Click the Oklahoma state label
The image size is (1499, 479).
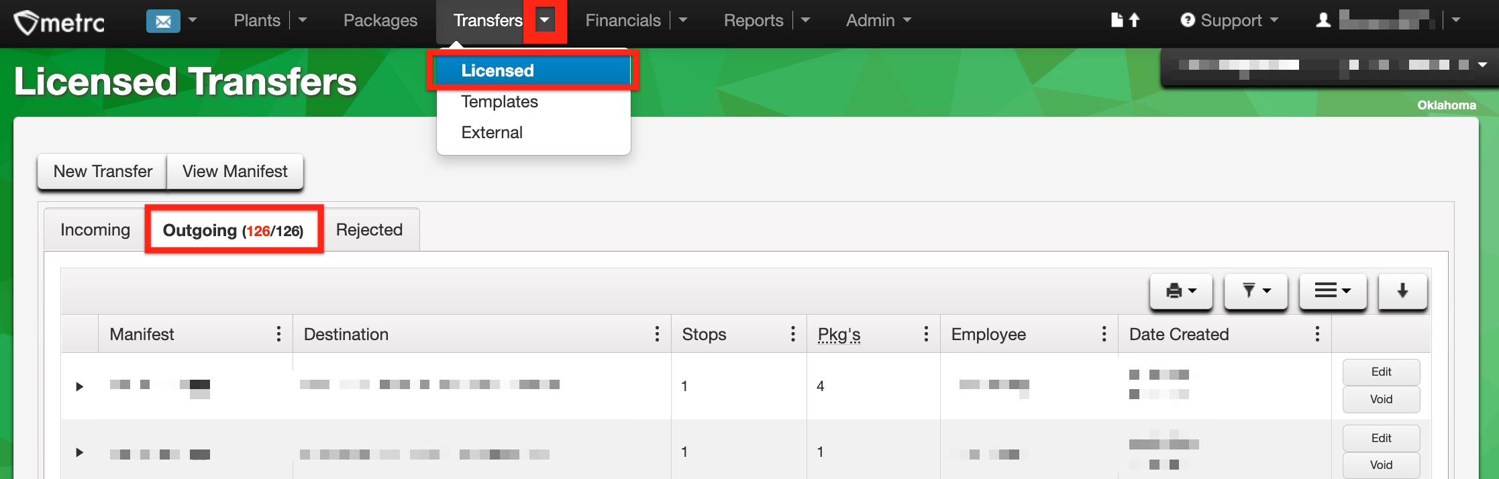click(1446, 105)
